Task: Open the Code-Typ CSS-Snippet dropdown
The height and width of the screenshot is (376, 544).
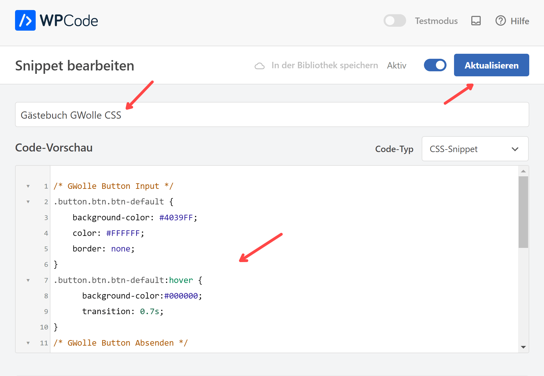Action: (475, 149)
